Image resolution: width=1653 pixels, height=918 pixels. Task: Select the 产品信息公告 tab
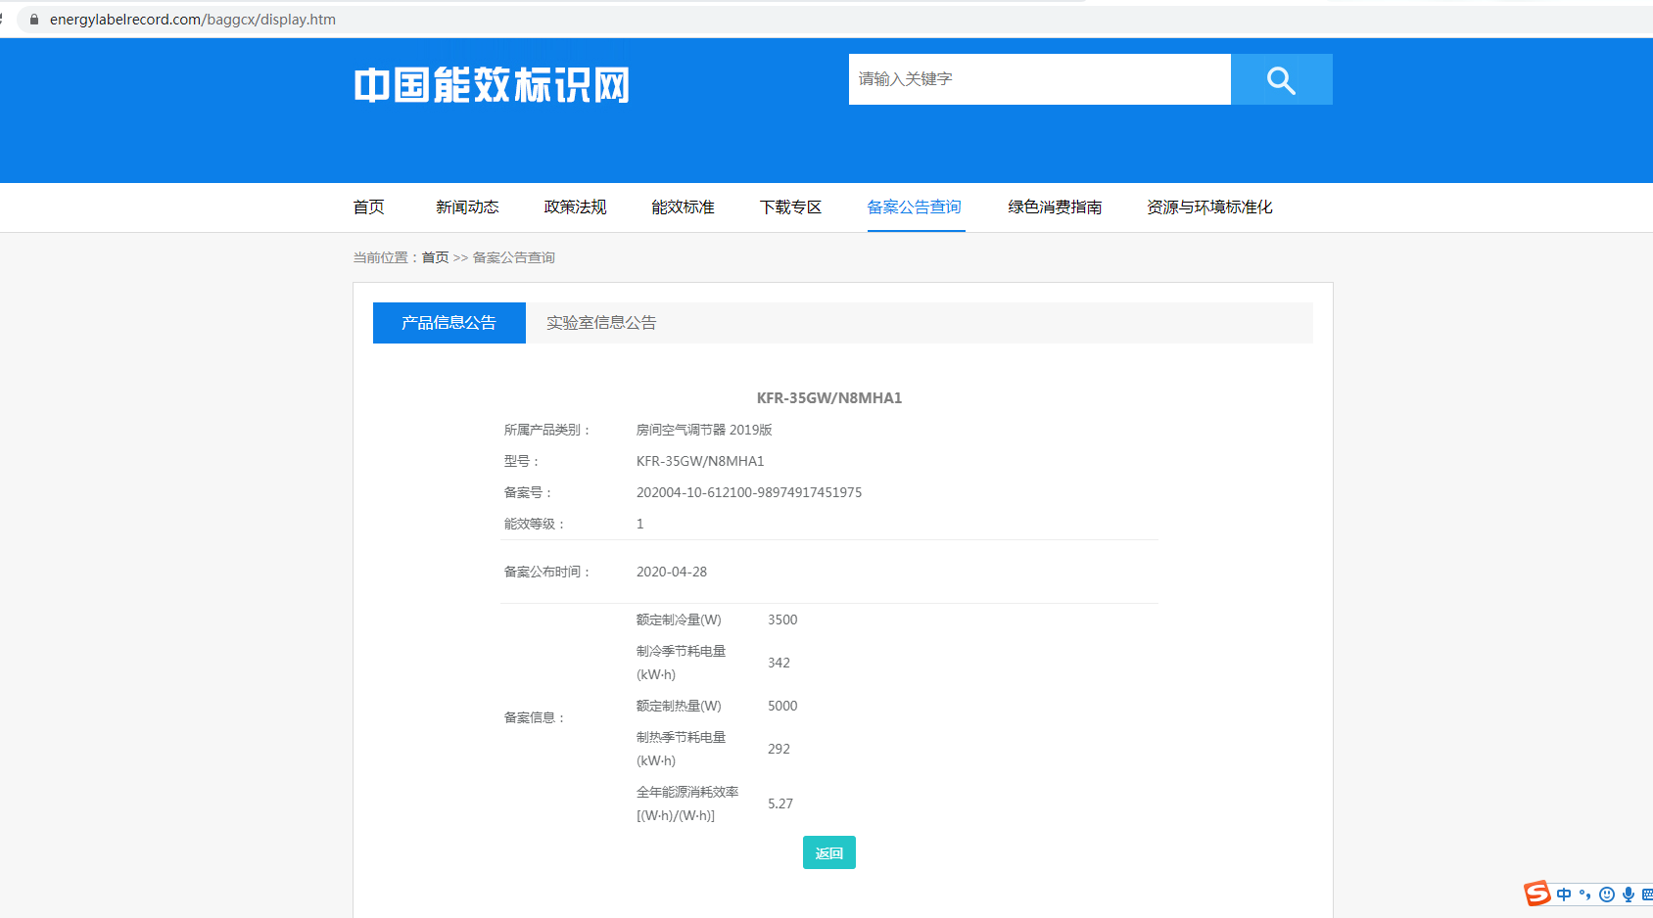click(x=449, y=323)
